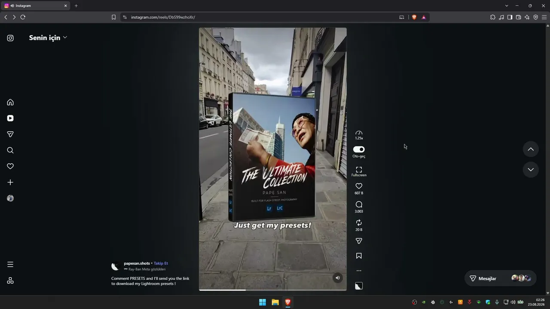Open the Windows Start menu
The height and width of the screenshot is (309, 550).
click(x=262, y=302)
